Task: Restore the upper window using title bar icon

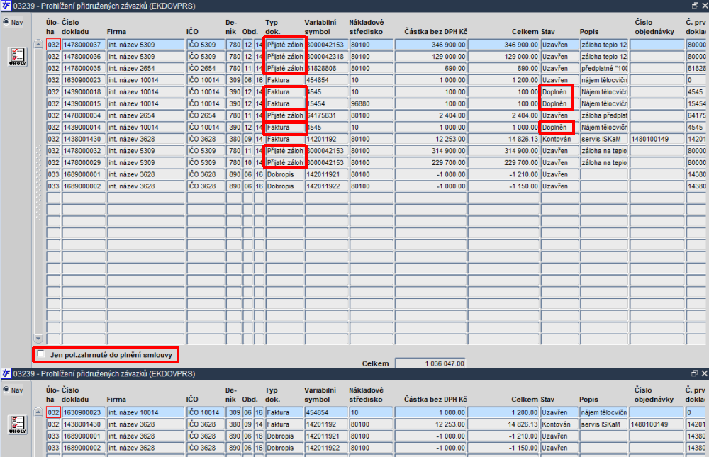Action: point(695,6)
